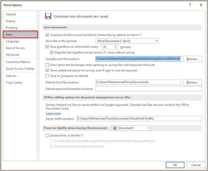Click the info icon next to Embed fonts

(x=82, y=135)
